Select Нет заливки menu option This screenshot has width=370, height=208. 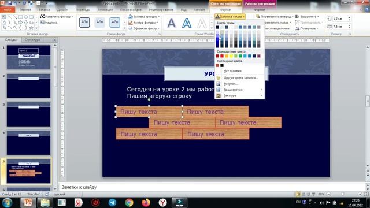point(239,71)
